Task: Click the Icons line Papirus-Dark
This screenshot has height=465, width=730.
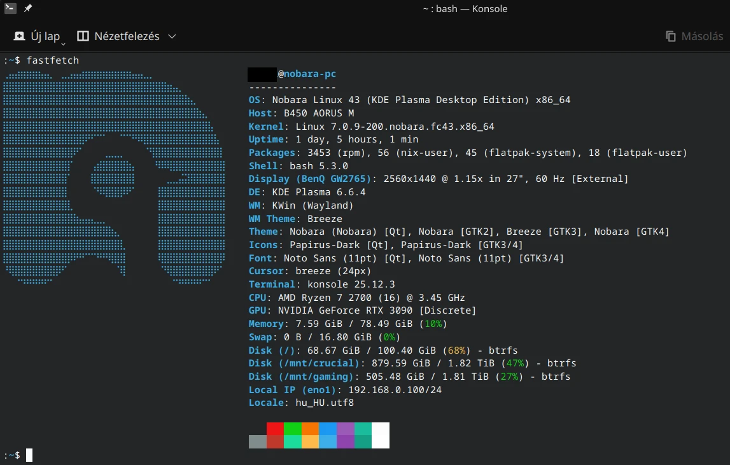Action: 386,245
